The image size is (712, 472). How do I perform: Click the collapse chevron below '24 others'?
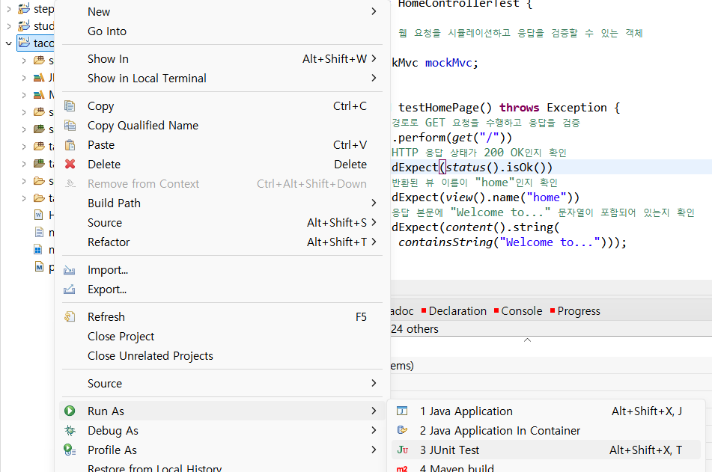pos(527,340)
